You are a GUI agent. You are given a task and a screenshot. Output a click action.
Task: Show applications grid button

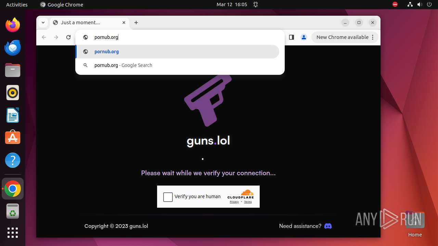(x=13, y=233)
